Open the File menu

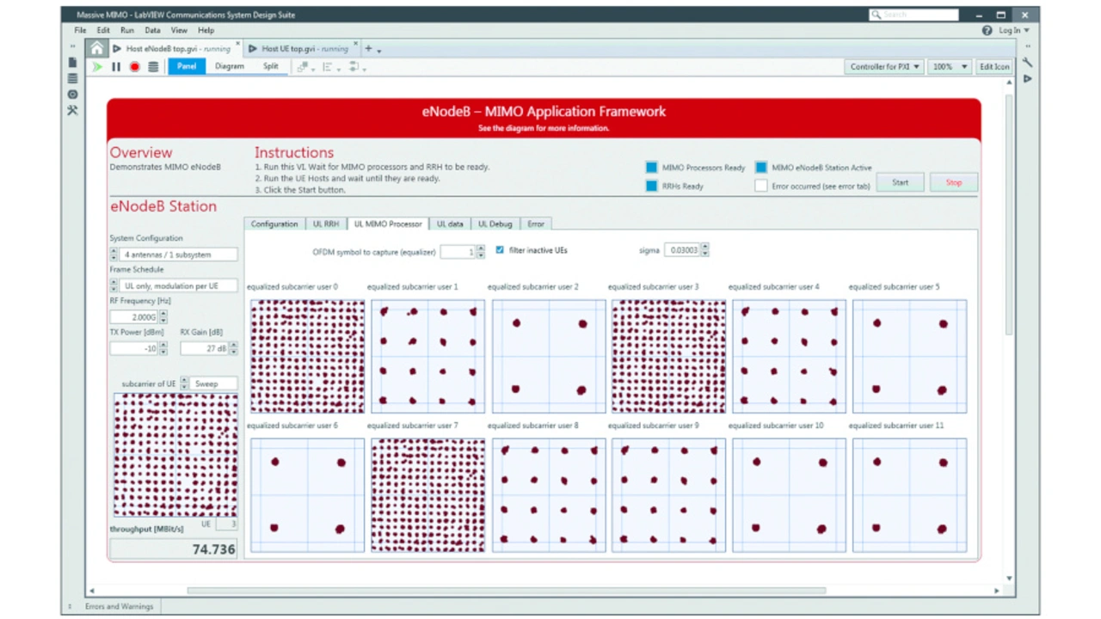pyautogui.click(x=80, y=30)
